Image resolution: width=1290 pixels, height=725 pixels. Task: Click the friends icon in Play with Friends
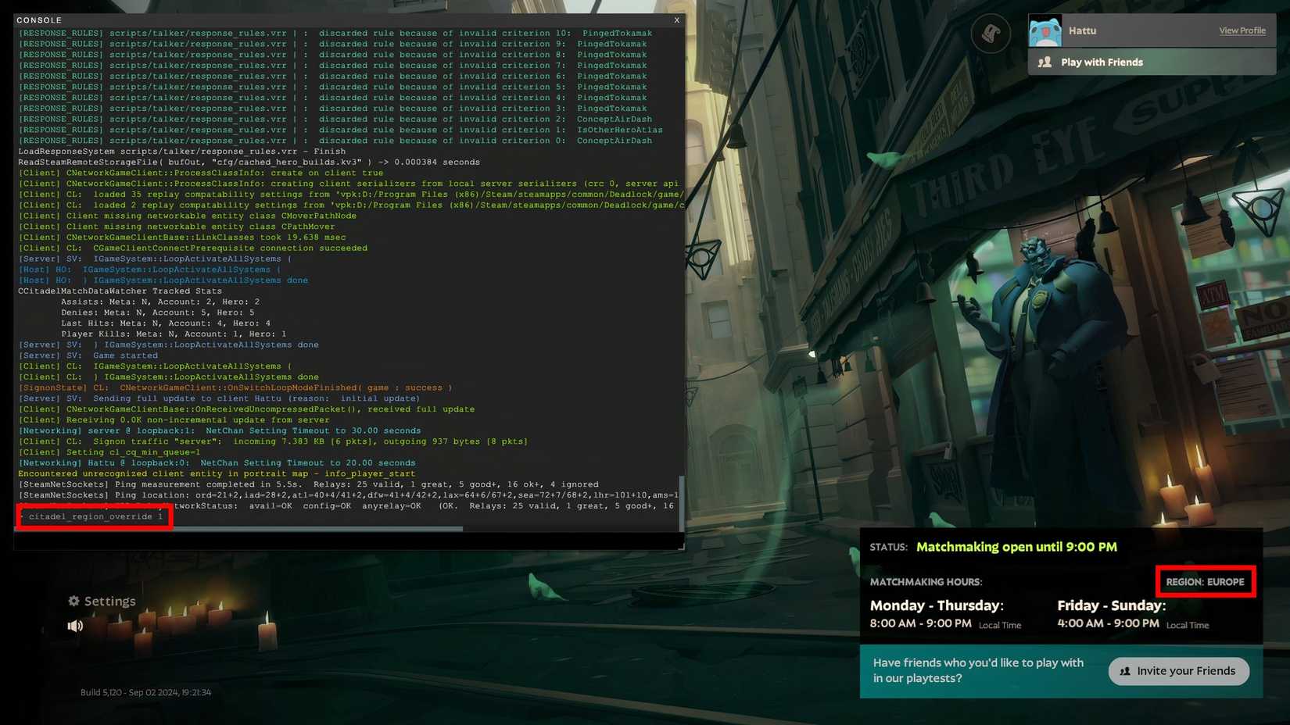(1045, 62)
